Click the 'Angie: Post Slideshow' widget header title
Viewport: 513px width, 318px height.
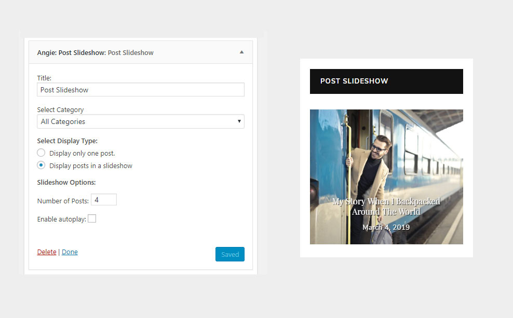point(95,52)
